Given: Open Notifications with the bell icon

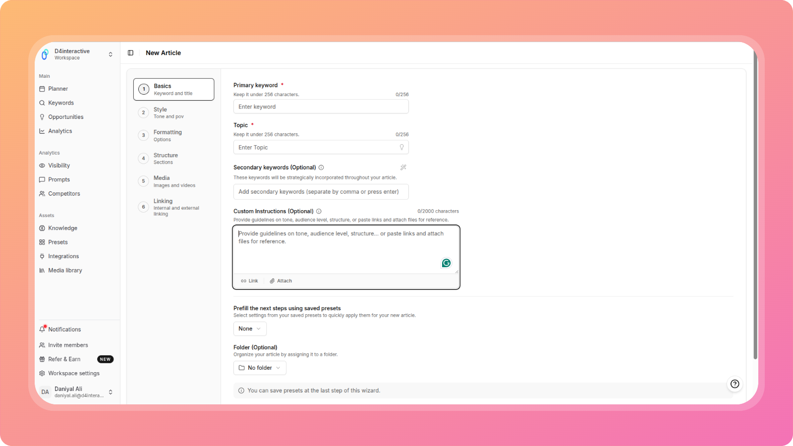Looking at the screenshot, I should click(x=43, y=329).
